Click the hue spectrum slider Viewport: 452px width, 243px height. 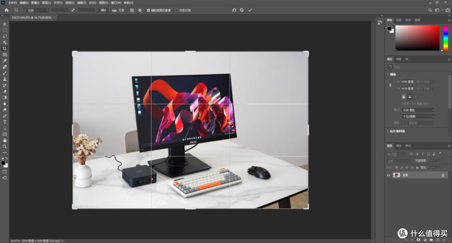coord(446,38)
